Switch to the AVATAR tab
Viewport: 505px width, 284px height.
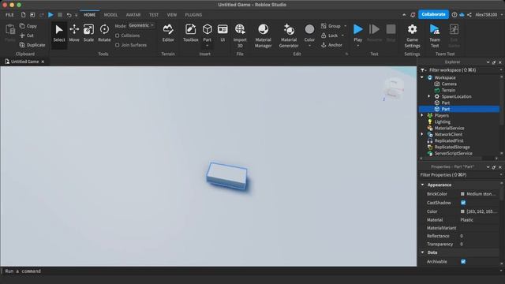133,15
